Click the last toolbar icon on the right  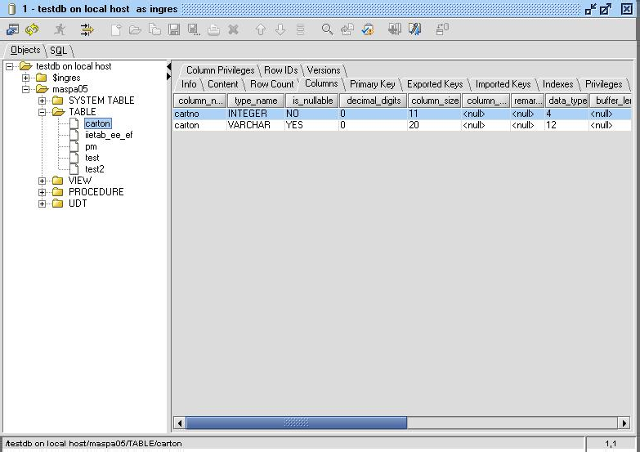click(442, 29)
